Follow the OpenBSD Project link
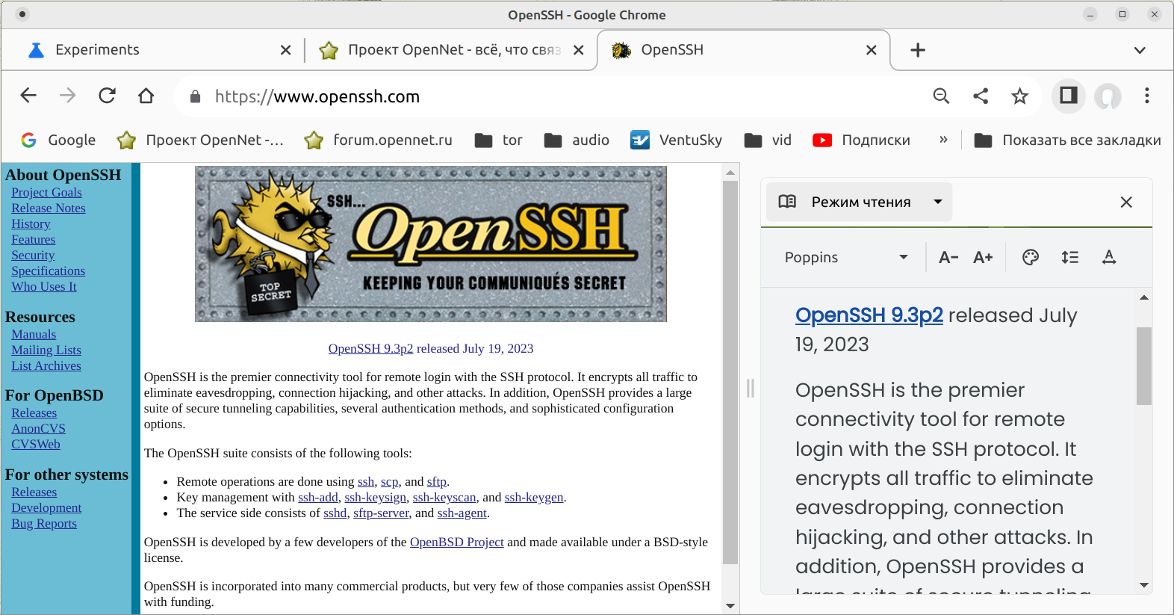Image resolution: width=1174 pixels, height=615 pixels. 457,543
